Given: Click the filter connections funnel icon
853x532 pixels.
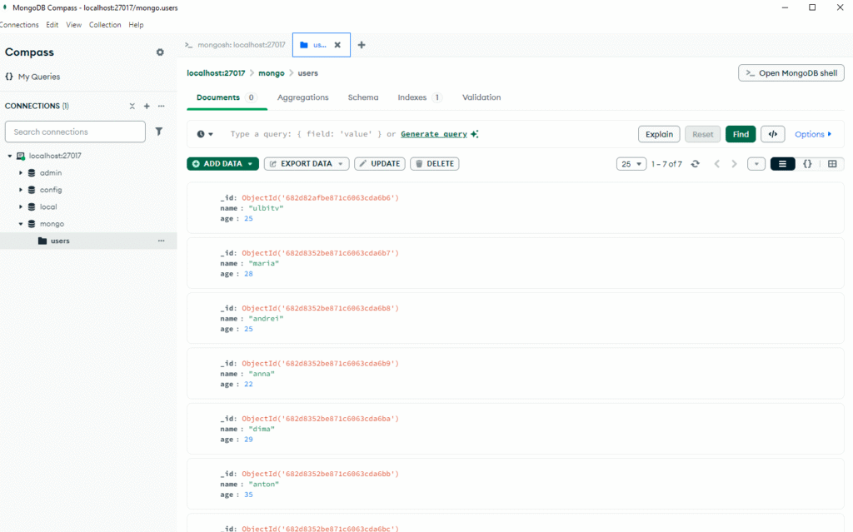Looking at the screenshot, I should [x=159, y=132].
